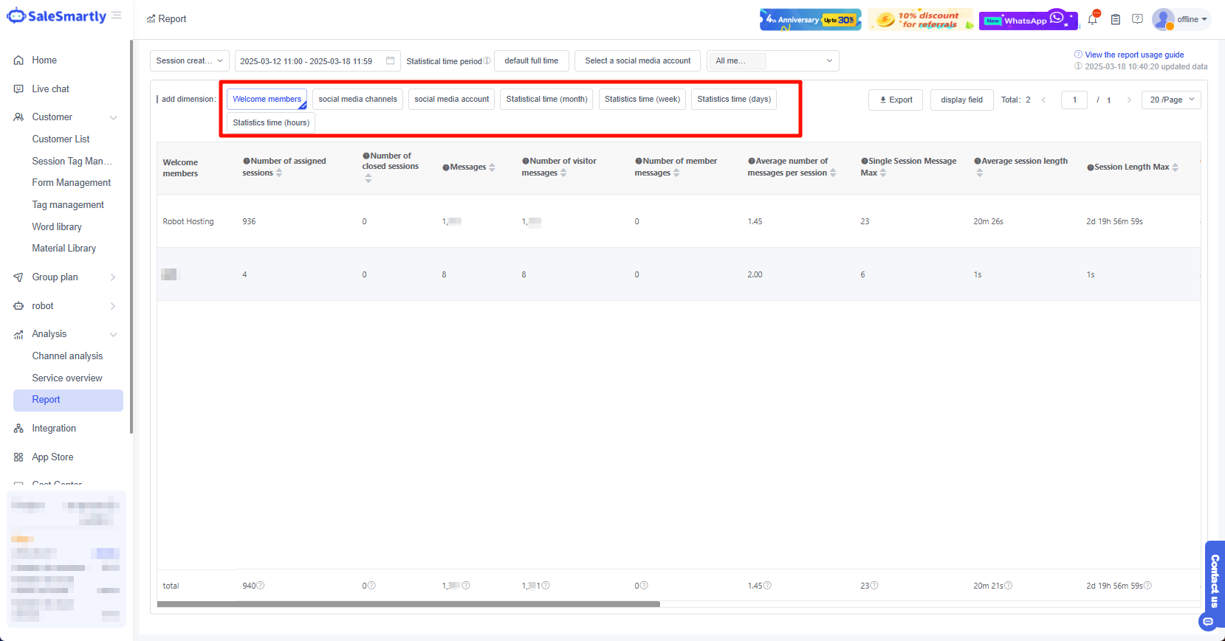Open the date range calendar icon

391,60
